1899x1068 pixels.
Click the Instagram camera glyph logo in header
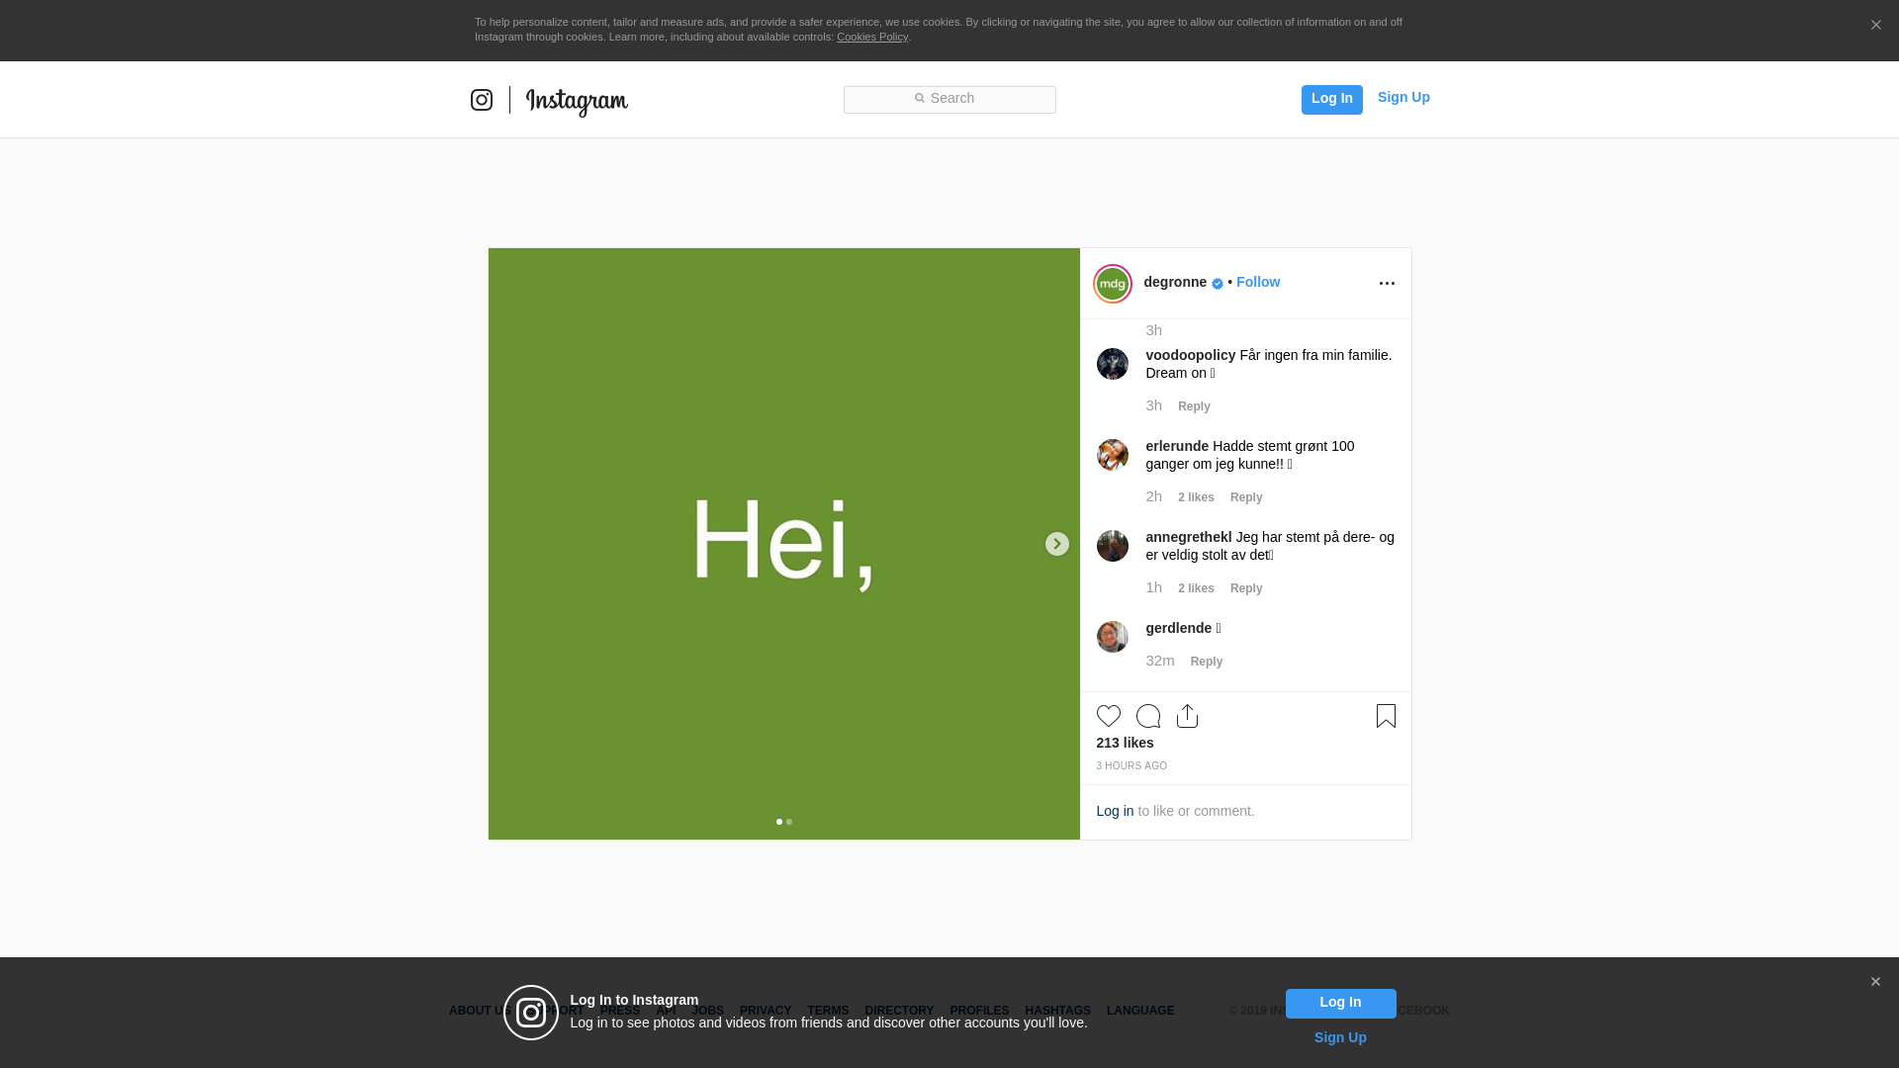point(482,100)
